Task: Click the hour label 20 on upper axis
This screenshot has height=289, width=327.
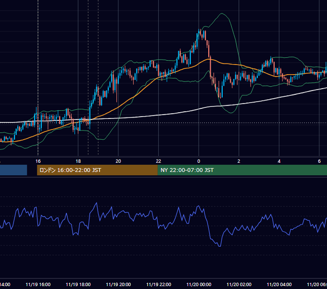Action: tap(118, 161)
